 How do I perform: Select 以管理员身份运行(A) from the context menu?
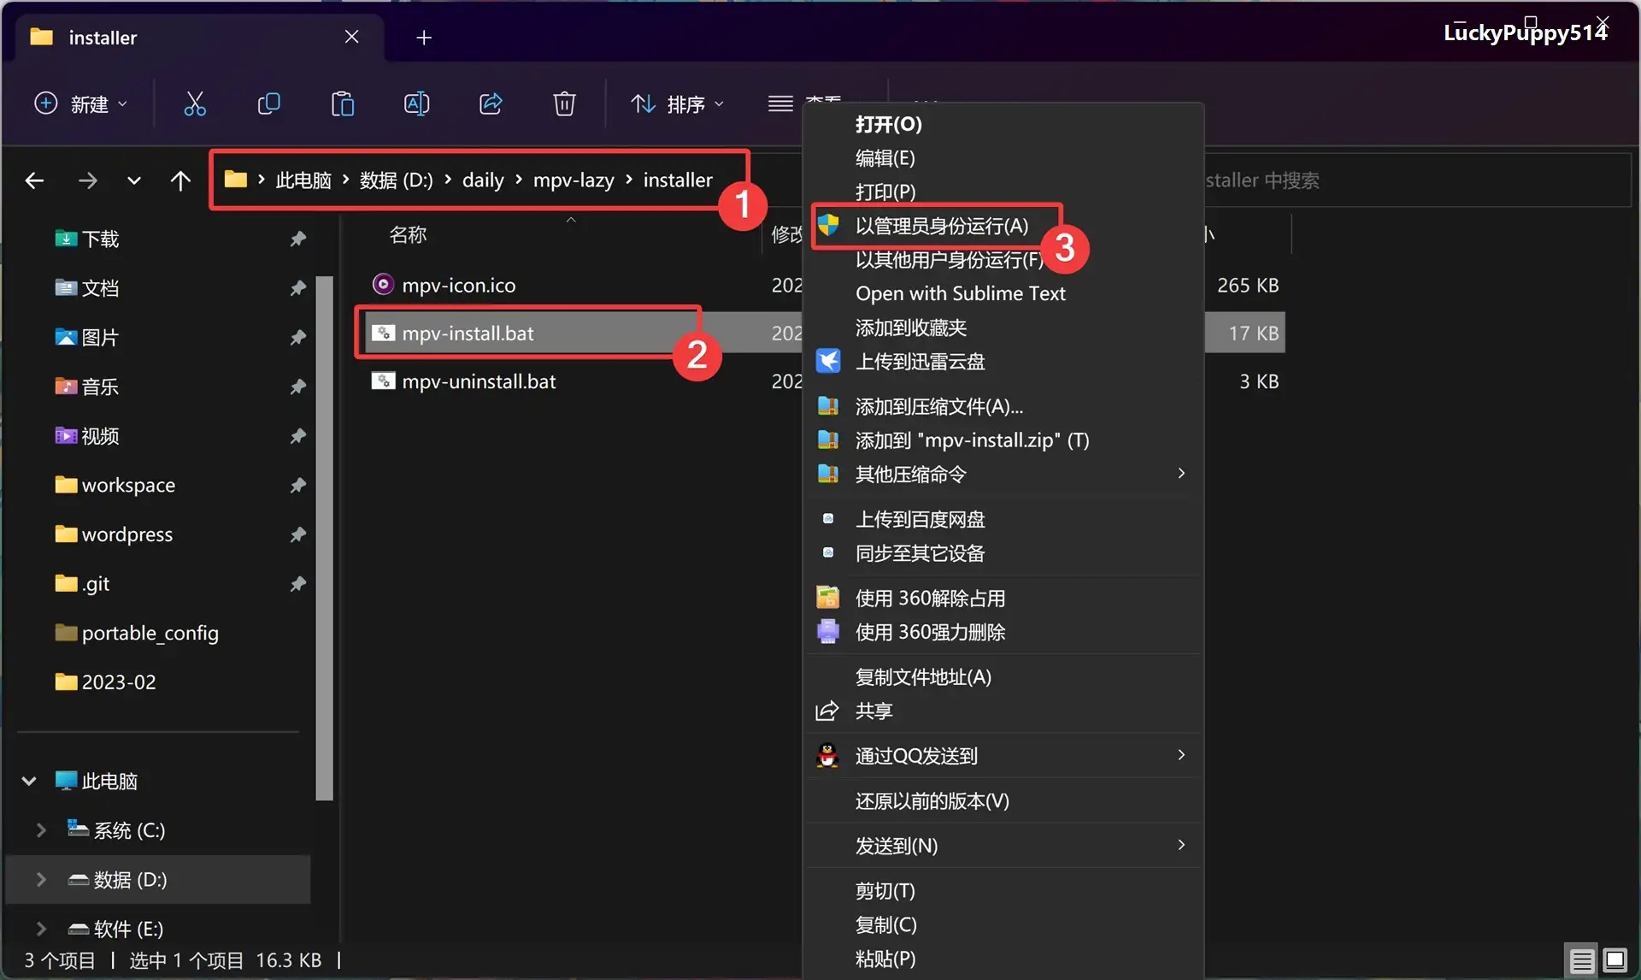coord(940,225)
